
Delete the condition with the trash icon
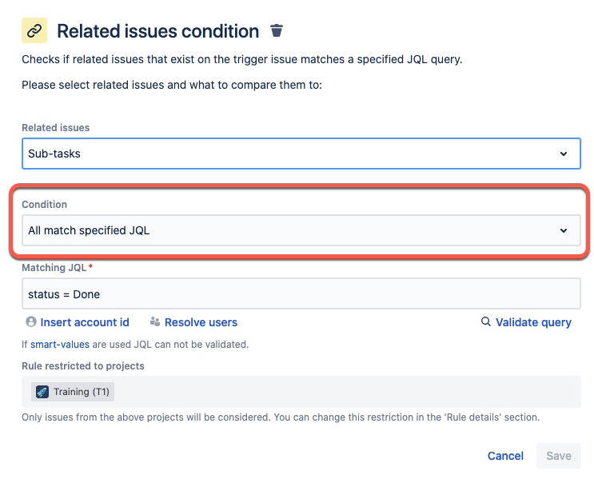click(x=277, y=31)
